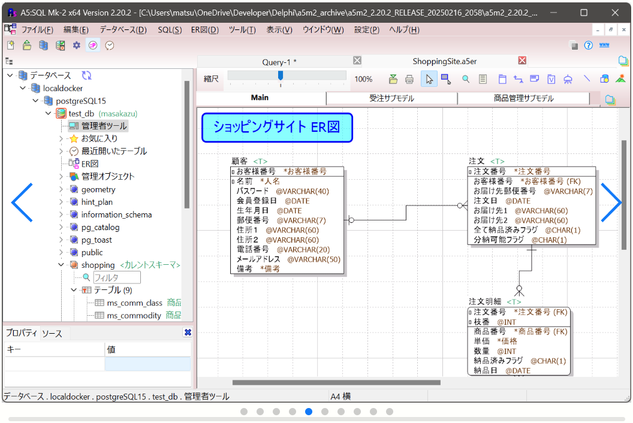Click the help question mark icon

click(x=588, y=46)
